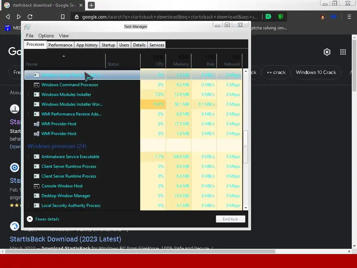Switch to the Performance tab
The height and width of the screenshot is (268, 357).
pyautogui.click(x=60, y=45)
